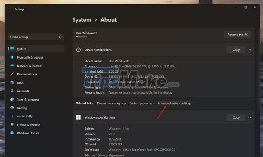The image size is (263, 157).
Task: Click the OS build value 22000.282
Action: (x=115, y=144)
